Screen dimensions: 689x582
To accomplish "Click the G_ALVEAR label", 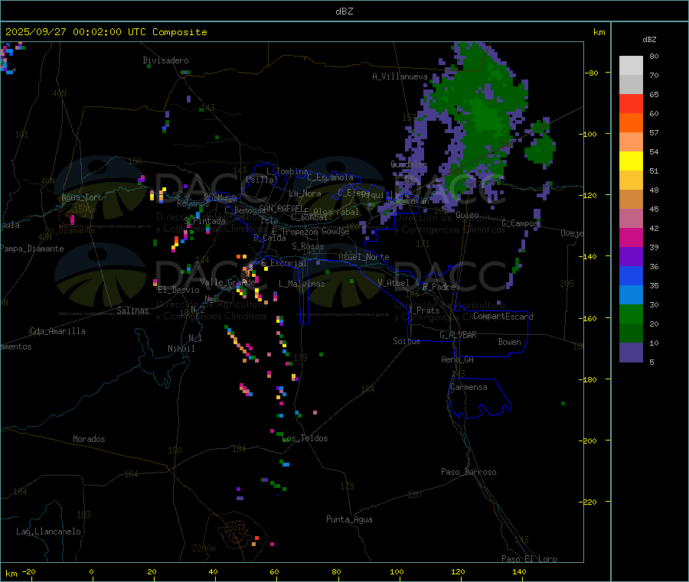I will pyautogui.click(x=458, y=335).
